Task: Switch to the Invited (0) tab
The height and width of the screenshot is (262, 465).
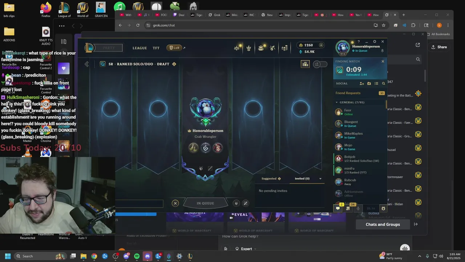Action: coord(302,179)
